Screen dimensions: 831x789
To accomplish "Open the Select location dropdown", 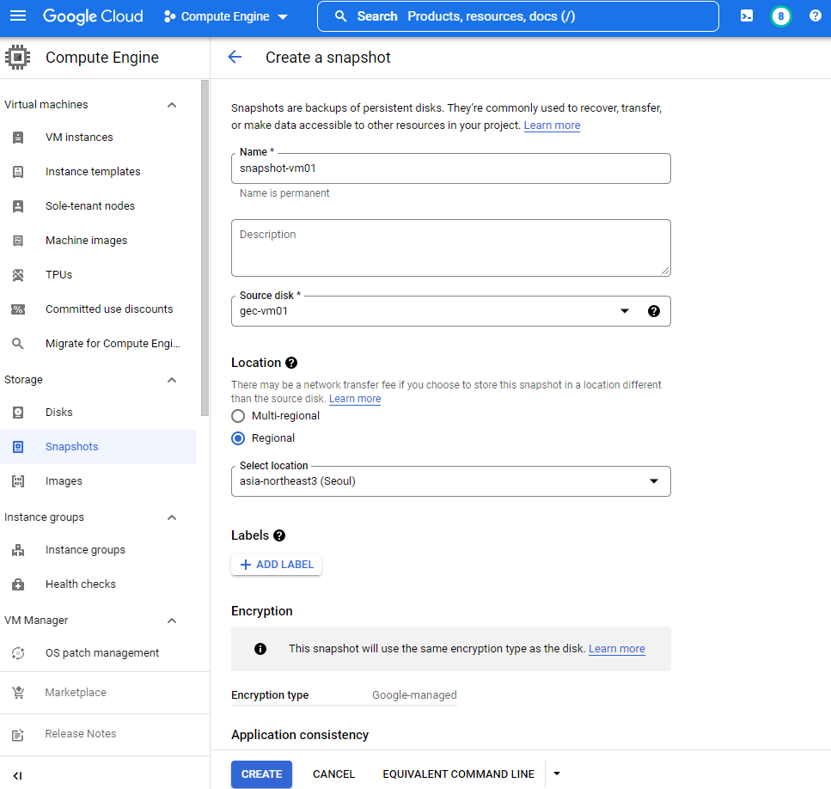I will [450, 481].
